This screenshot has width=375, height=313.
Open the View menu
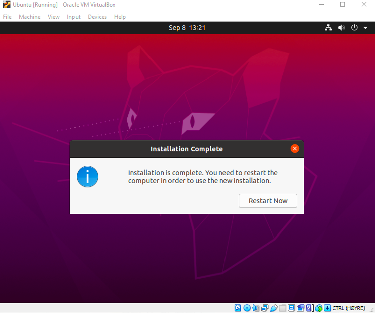53,17
